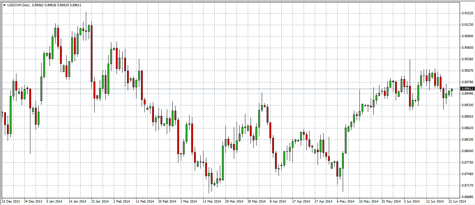Click the 12 Jun 2014 date label
The image size is (475, 205).
tap(435, 202)
